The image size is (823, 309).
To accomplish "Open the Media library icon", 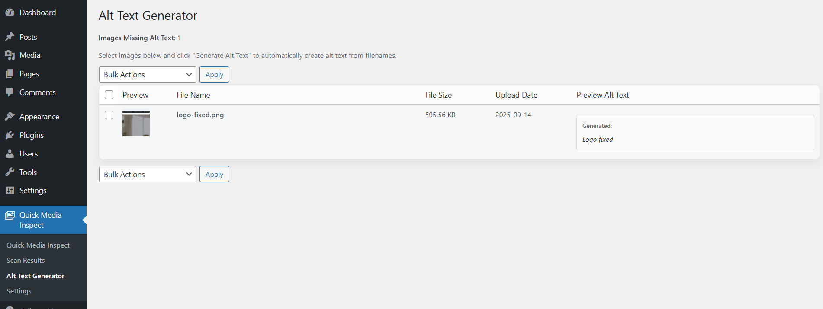I will point(10,55).
